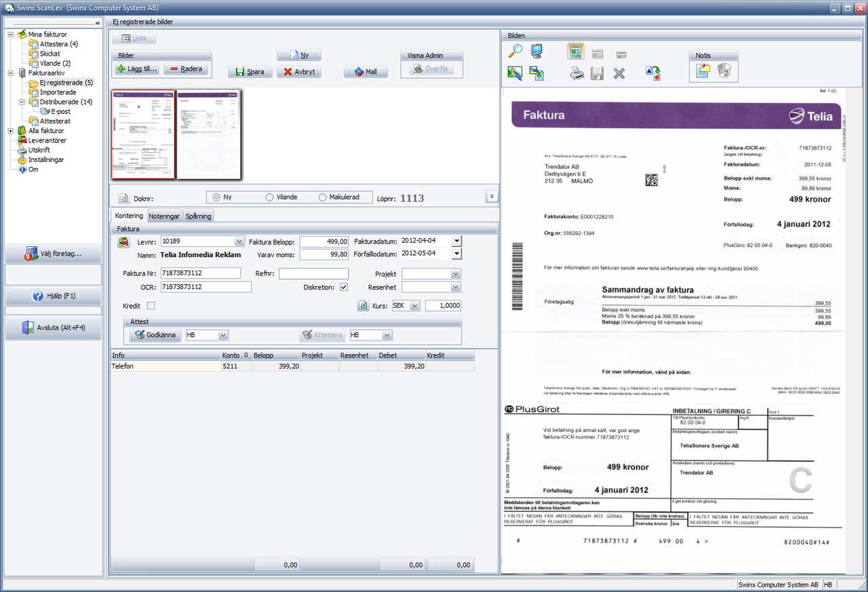Open Utskrift in the sidebar tree
The height and width of the screenshot is (592, 868).
tap(39, 150)
